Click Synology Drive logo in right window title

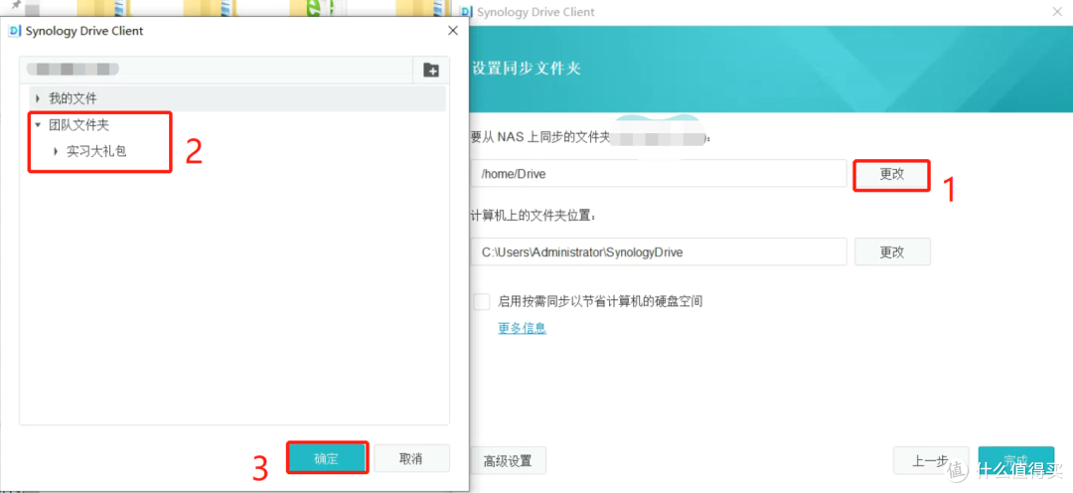coord(467,12)
